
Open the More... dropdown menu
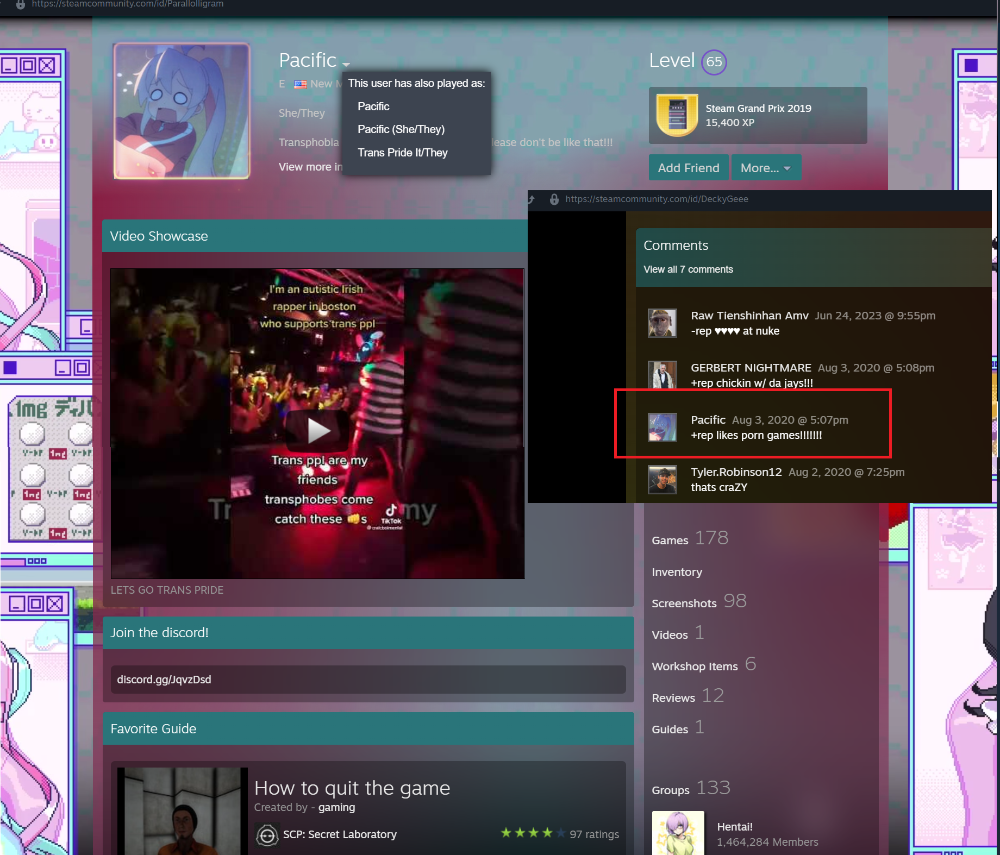[766, 168]
